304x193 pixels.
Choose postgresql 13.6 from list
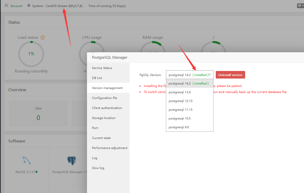point(190,92)
